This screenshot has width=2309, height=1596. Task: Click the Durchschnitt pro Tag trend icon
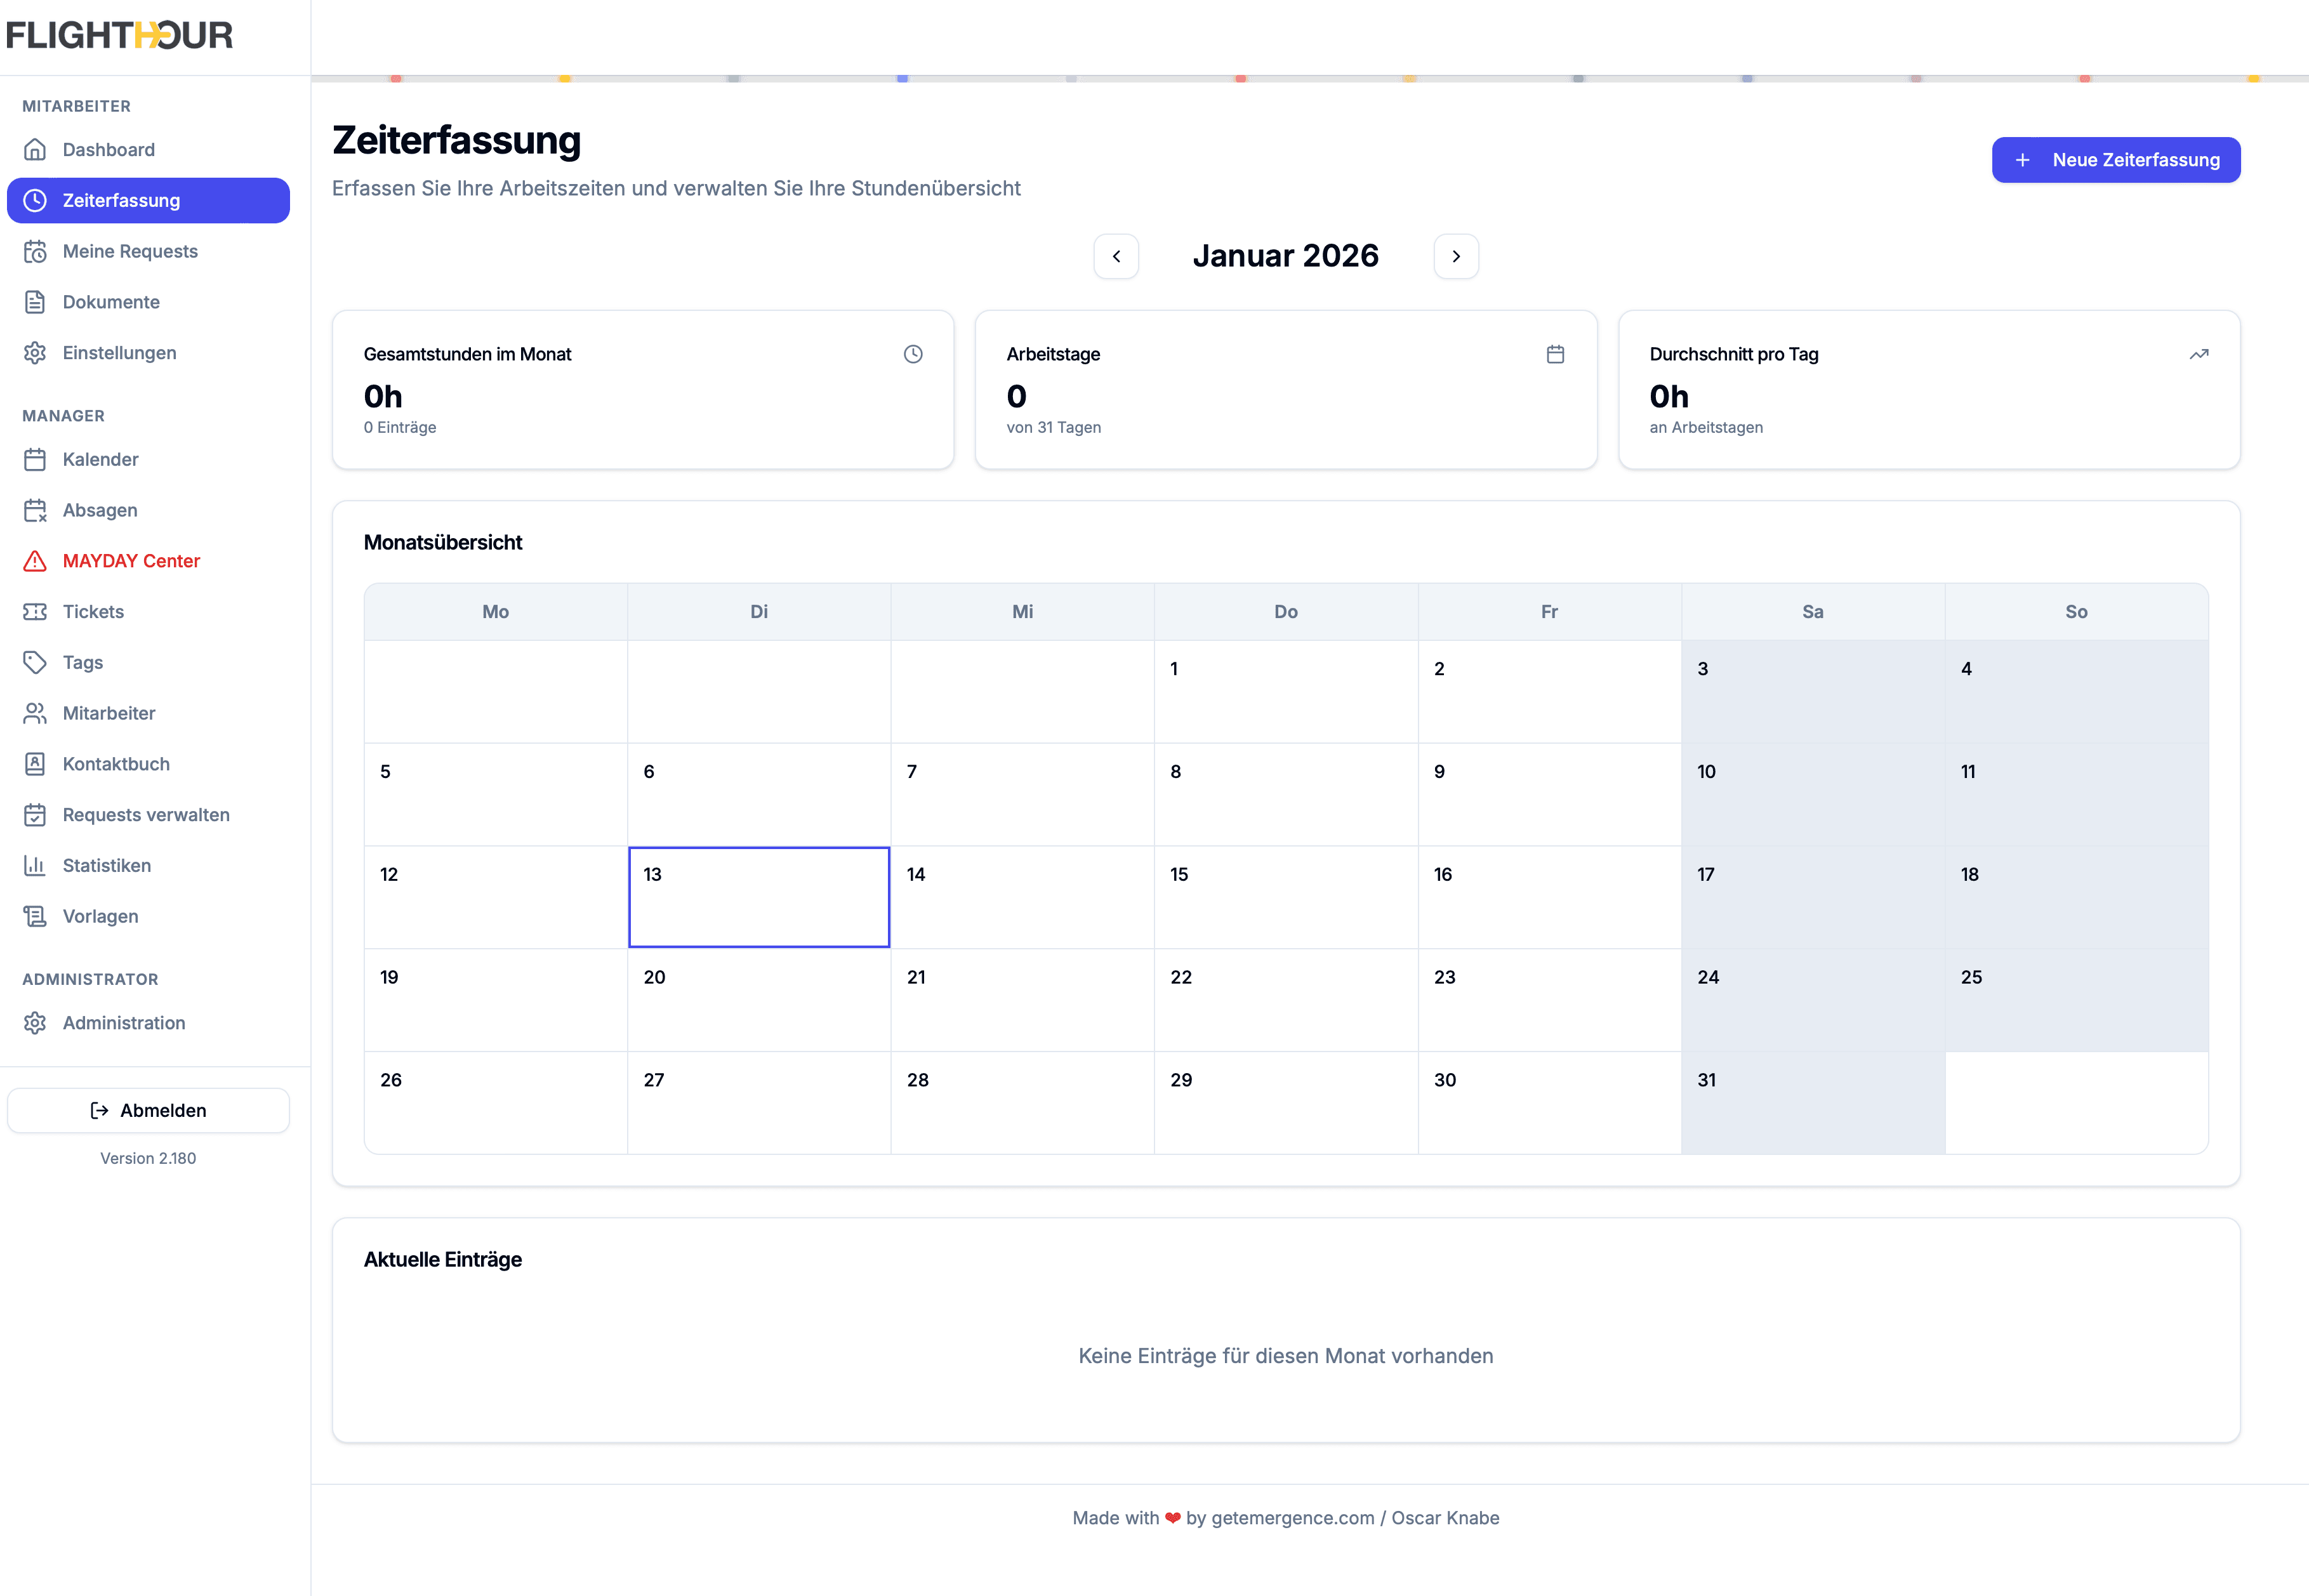2199,353
